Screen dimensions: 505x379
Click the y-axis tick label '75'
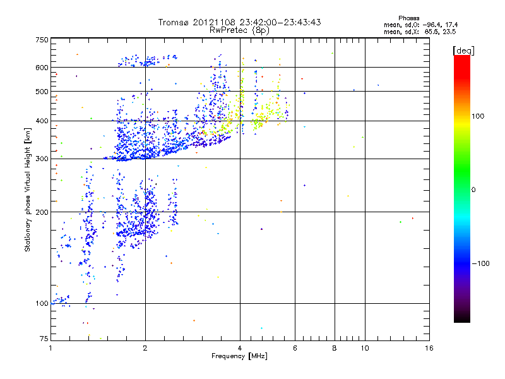tap(44, 339)
